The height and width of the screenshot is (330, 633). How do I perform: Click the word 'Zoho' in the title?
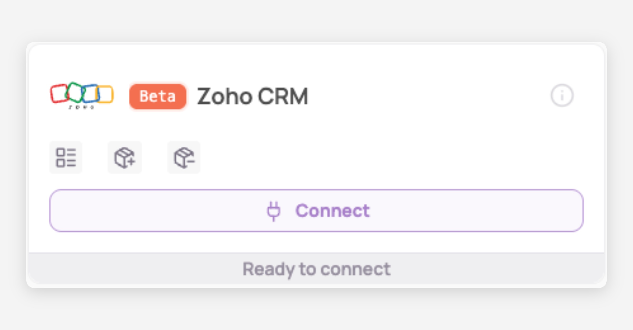(x=224, y=96)
